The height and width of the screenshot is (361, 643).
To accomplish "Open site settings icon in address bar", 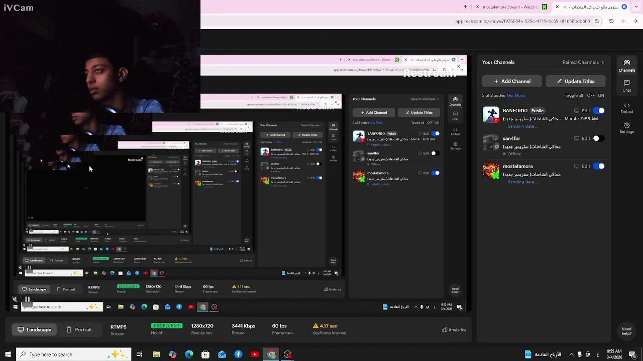I will pyautogui.click(x=597, y=21).
